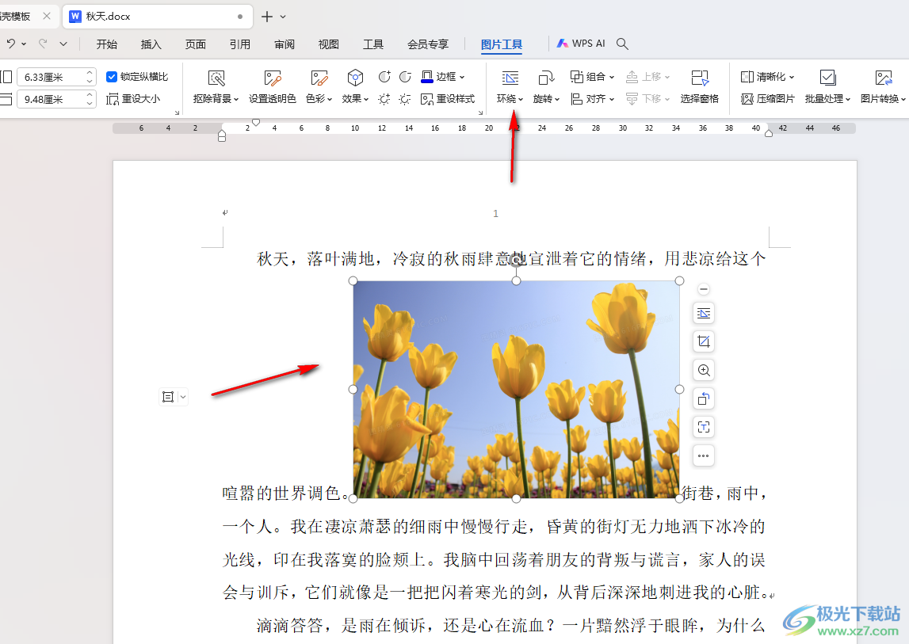Open the Color (色彩) adjustment tool
The width and height of the screenshot is (909, 644).
(x=319, y=87)
